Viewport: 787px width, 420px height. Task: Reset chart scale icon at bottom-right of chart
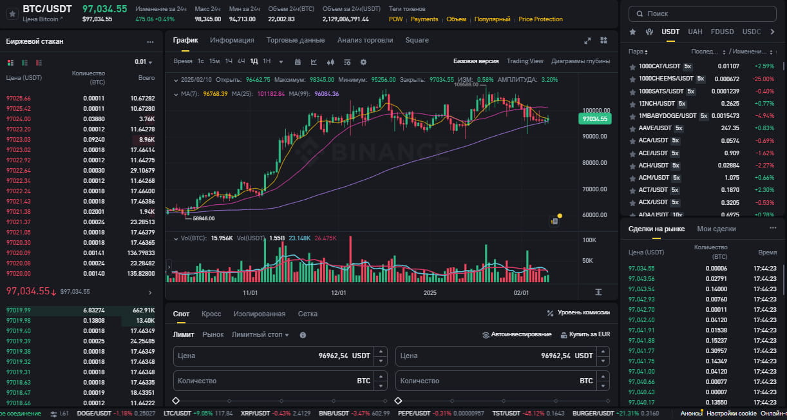click(x=598, y=292)
